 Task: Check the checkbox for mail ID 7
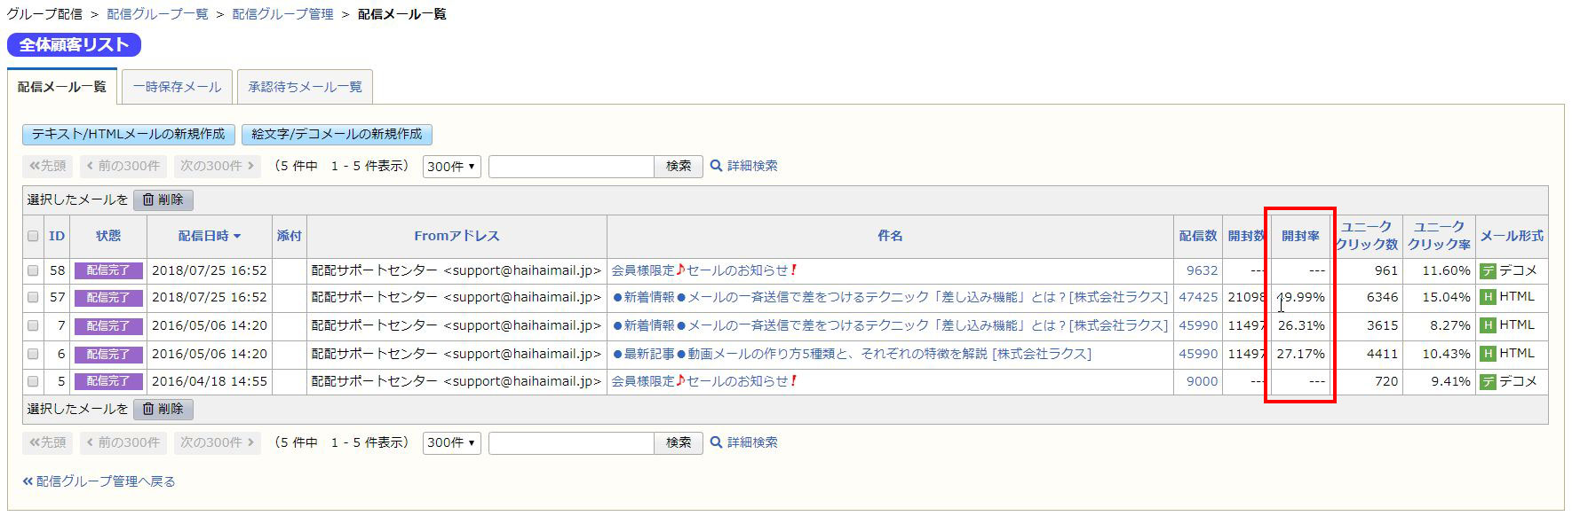pos(33,325)
